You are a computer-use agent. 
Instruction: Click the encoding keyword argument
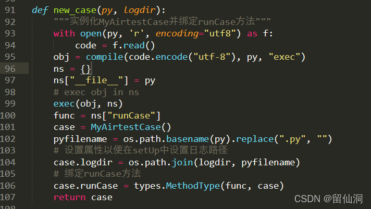(x=177, y=33)
